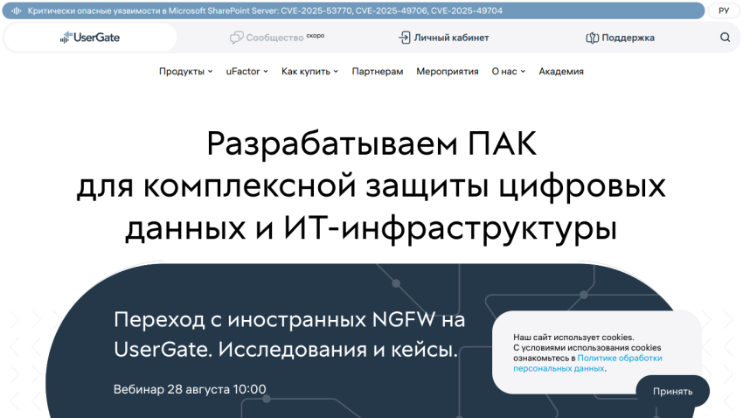Expand the О нас dropdown

(509, 71)
